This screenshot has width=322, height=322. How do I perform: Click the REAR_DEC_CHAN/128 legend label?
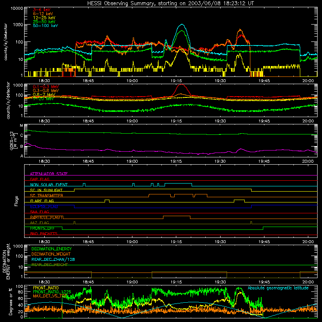point(53,259)
